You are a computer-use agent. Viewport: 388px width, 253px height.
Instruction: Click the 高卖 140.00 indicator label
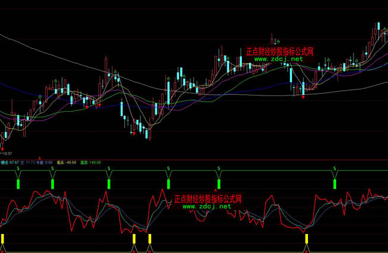91,162
